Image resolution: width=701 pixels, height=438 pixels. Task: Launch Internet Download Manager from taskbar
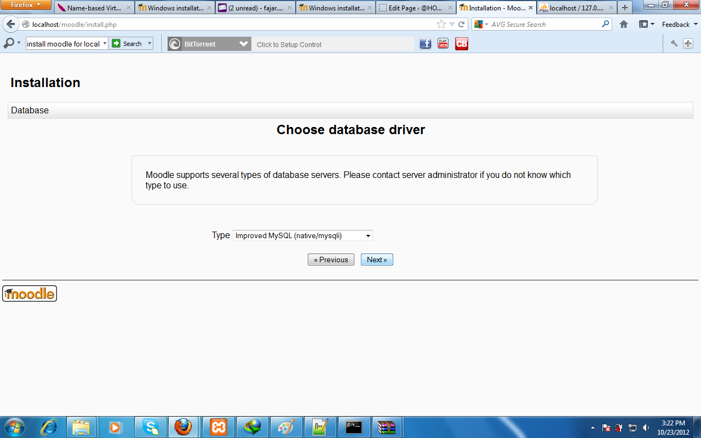(251, 427)
